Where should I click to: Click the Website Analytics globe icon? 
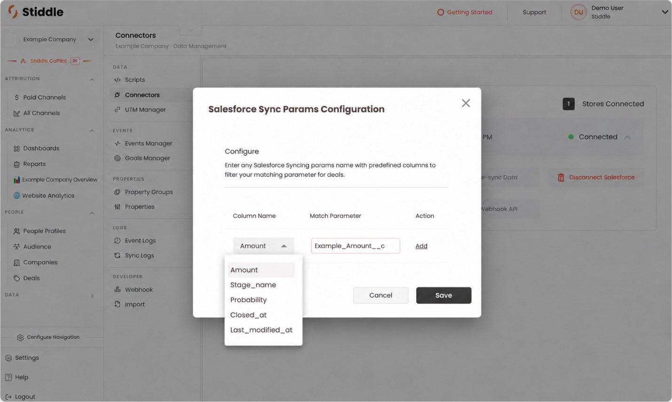click(17, 196)
